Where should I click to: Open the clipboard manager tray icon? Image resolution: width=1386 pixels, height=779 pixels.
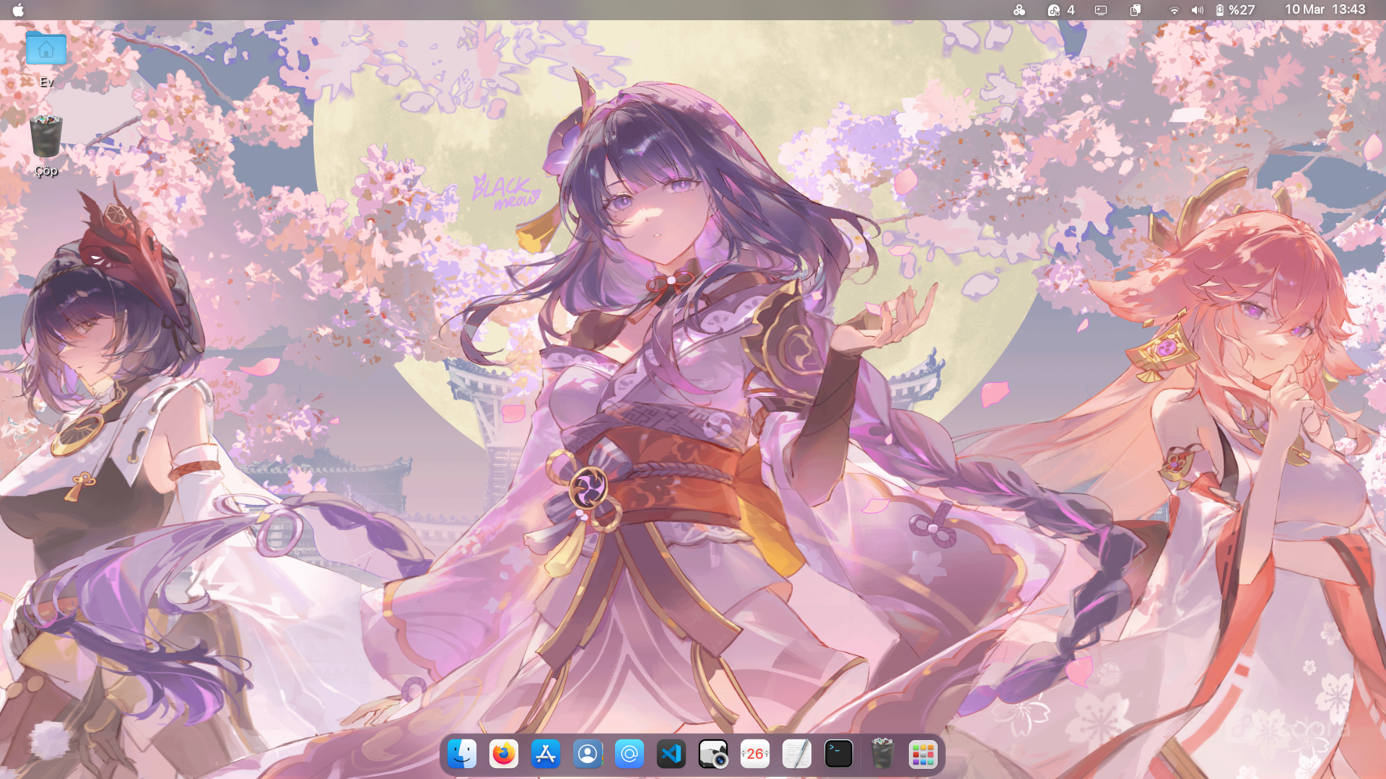1136,10
